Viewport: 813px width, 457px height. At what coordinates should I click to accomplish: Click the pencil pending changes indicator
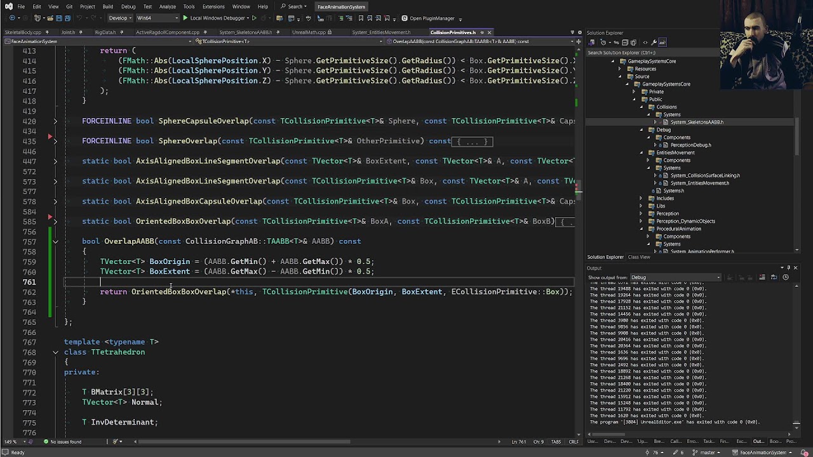[x=676, y=453]
